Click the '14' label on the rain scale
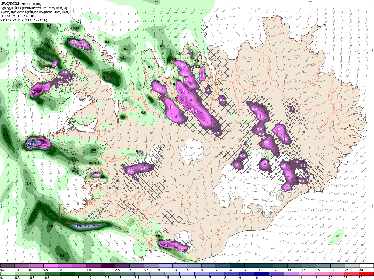Screen dimensions: 374x280 point(286,278)
